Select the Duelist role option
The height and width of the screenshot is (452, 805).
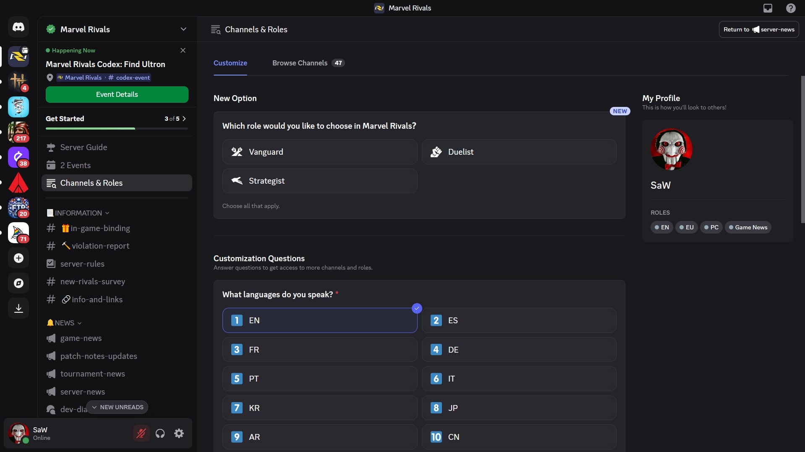coord(519,152)
